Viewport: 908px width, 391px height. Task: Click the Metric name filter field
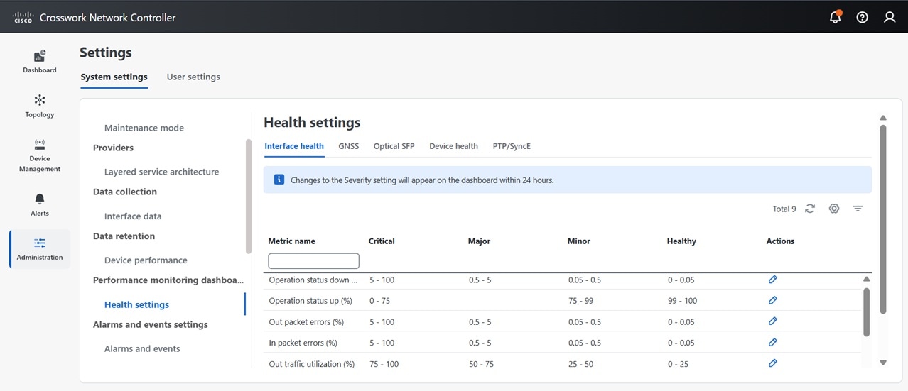(313, 261)
